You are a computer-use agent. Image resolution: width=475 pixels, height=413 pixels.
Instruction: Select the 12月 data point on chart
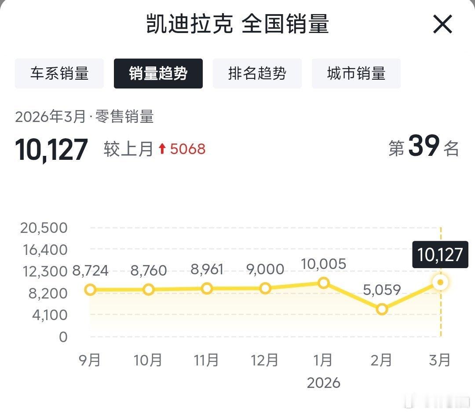coord(265,288)
